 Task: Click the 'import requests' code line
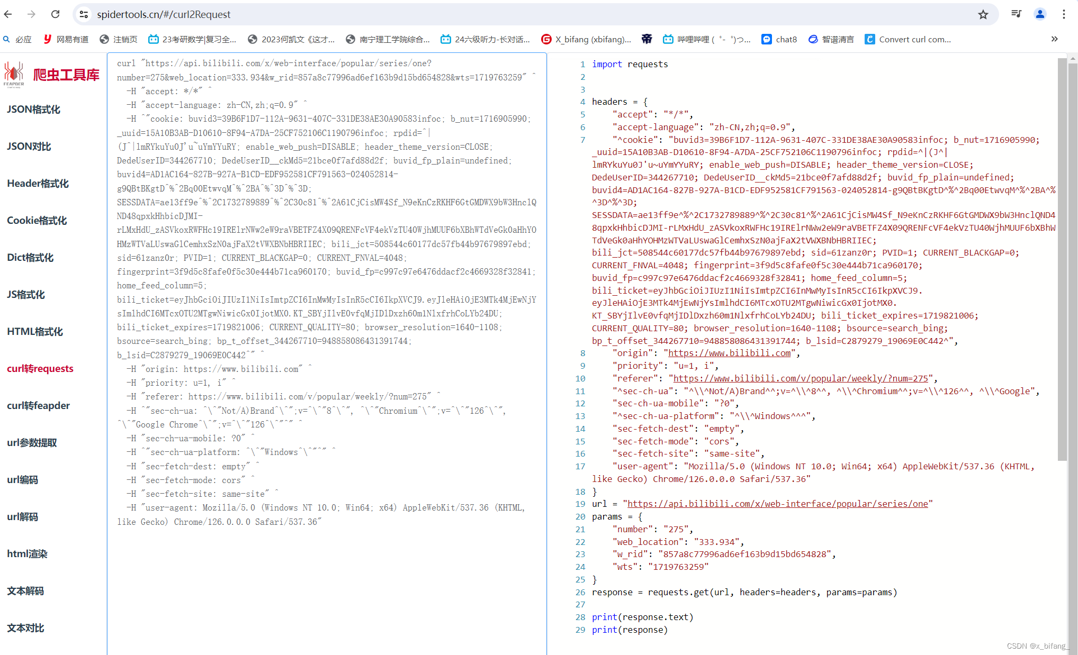pos(630,64)
